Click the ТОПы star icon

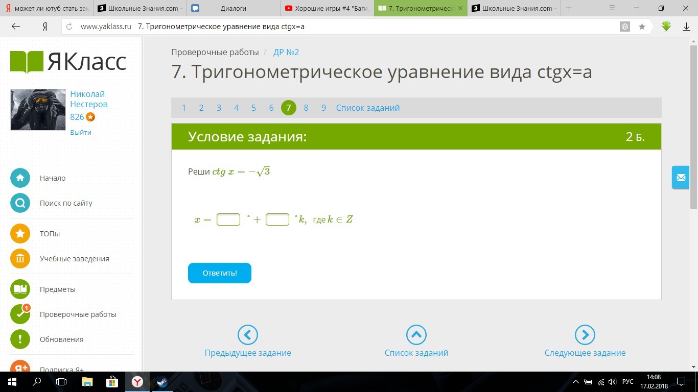click(20, 234)
